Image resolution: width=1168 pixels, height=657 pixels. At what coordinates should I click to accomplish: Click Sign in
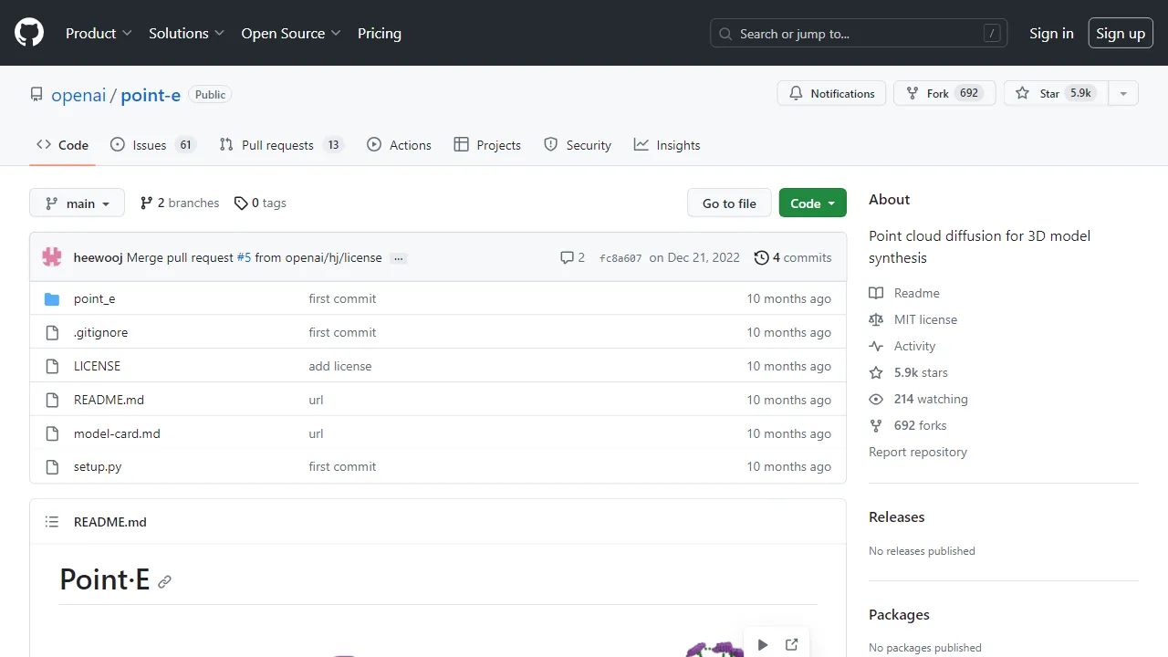click(1051, 33)
